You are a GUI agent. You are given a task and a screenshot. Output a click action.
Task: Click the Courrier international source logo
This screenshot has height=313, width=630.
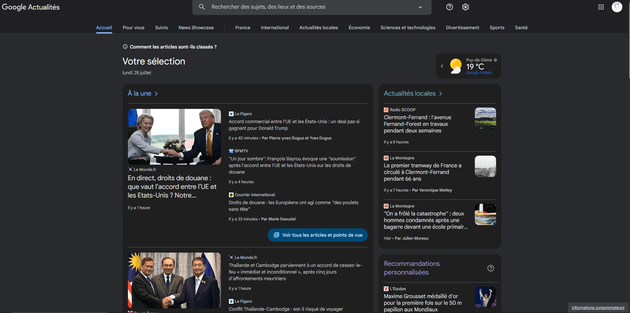(x=231, y=195)
